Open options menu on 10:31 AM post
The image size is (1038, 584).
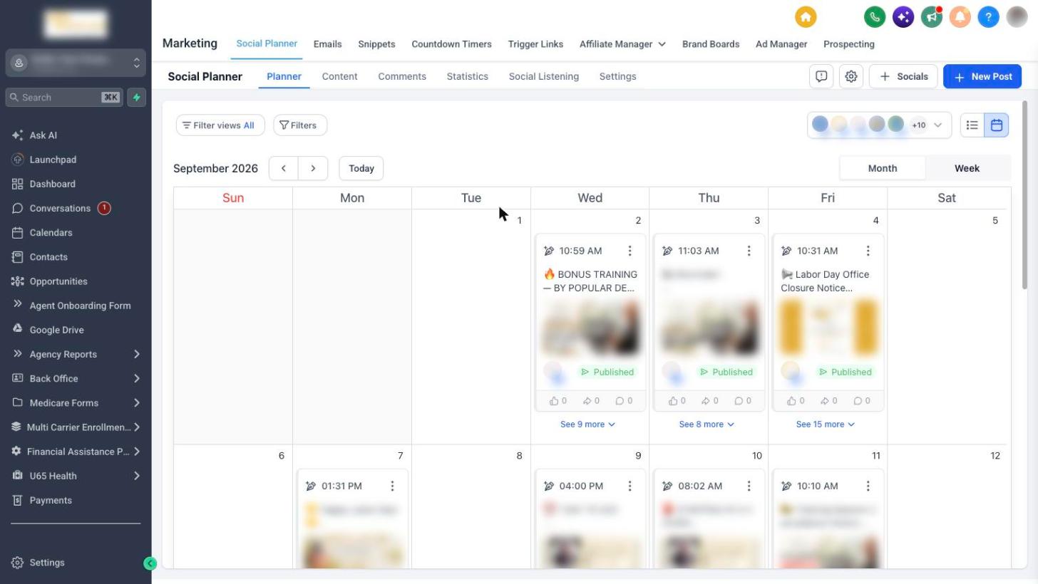pyautogui.click(x=868, y=251)
